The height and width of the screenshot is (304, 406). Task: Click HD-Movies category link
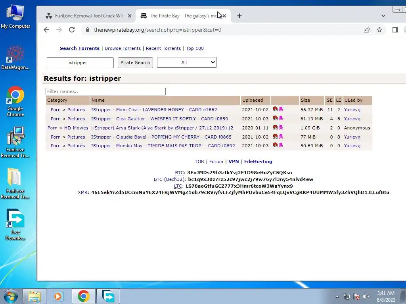coord(76,128)
